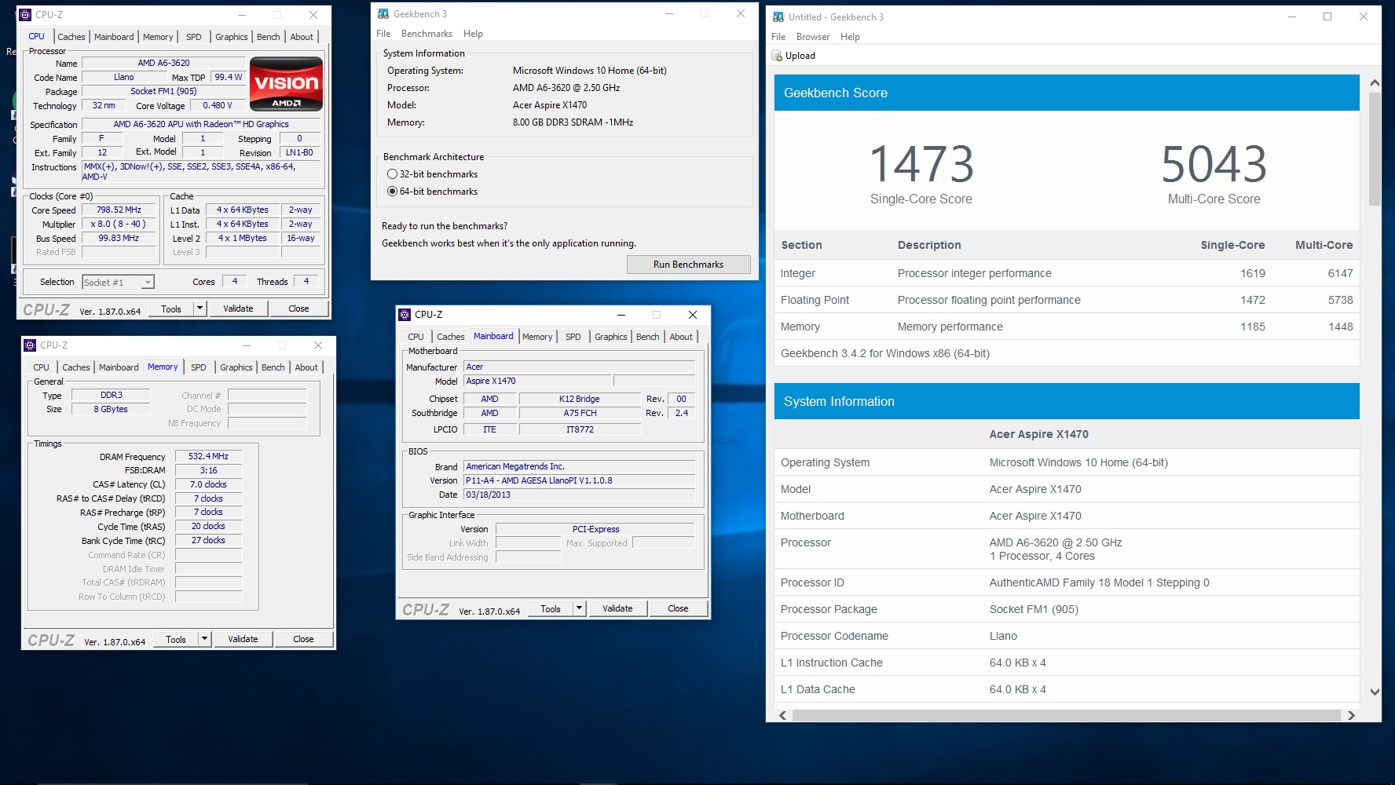
Task: Click the Geekbench 3 title bar icon
Action: [x=383, y=14]
